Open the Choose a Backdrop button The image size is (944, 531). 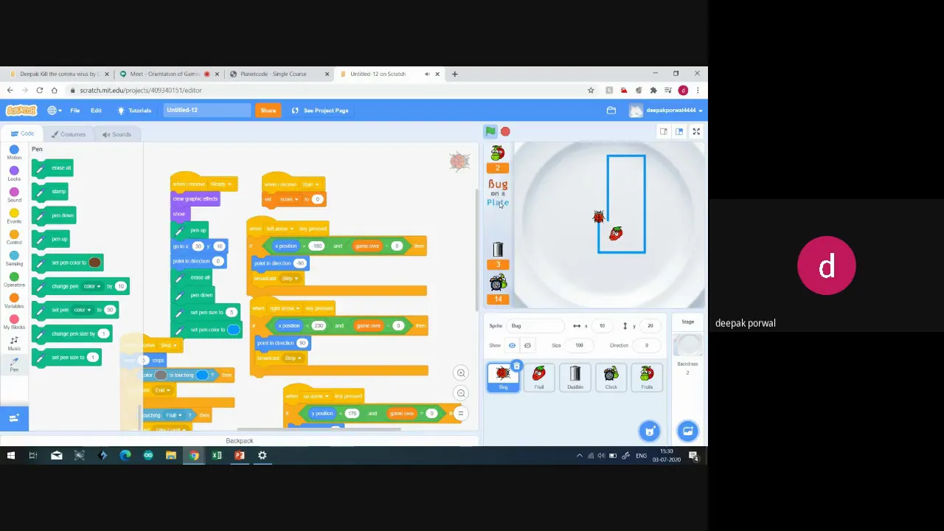pos(687,431)
